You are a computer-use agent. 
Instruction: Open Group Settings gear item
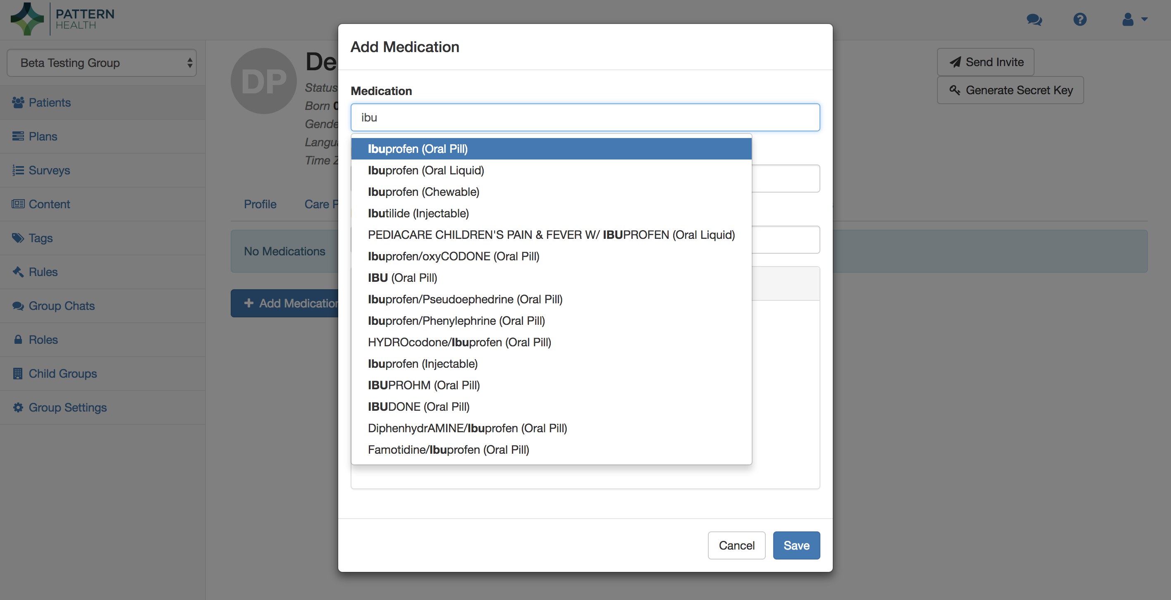click(x=67, y=407)
